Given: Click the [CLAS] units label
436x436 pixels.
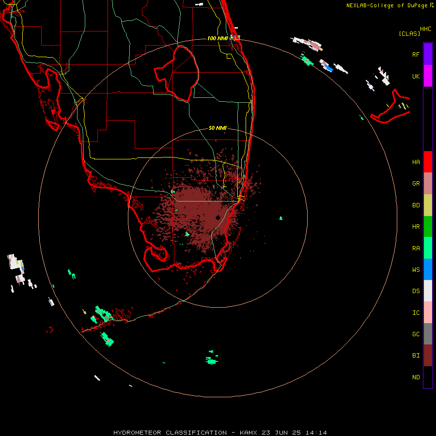Looking at the screenshot, I should click(x=409, y=33).
